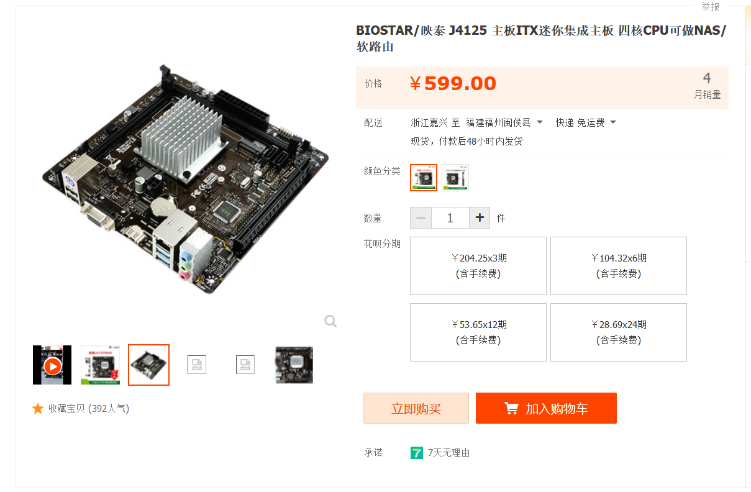Open the first broken-image placeholder thumbnail
The image size is (751, 492).
pos(197,365)
